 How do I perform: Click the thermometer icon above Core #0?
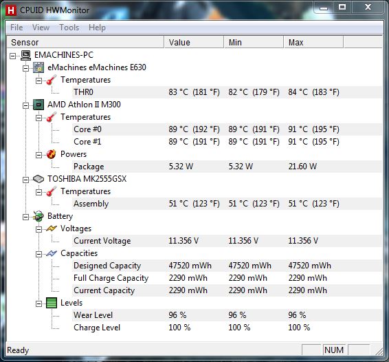click(52, 117)
